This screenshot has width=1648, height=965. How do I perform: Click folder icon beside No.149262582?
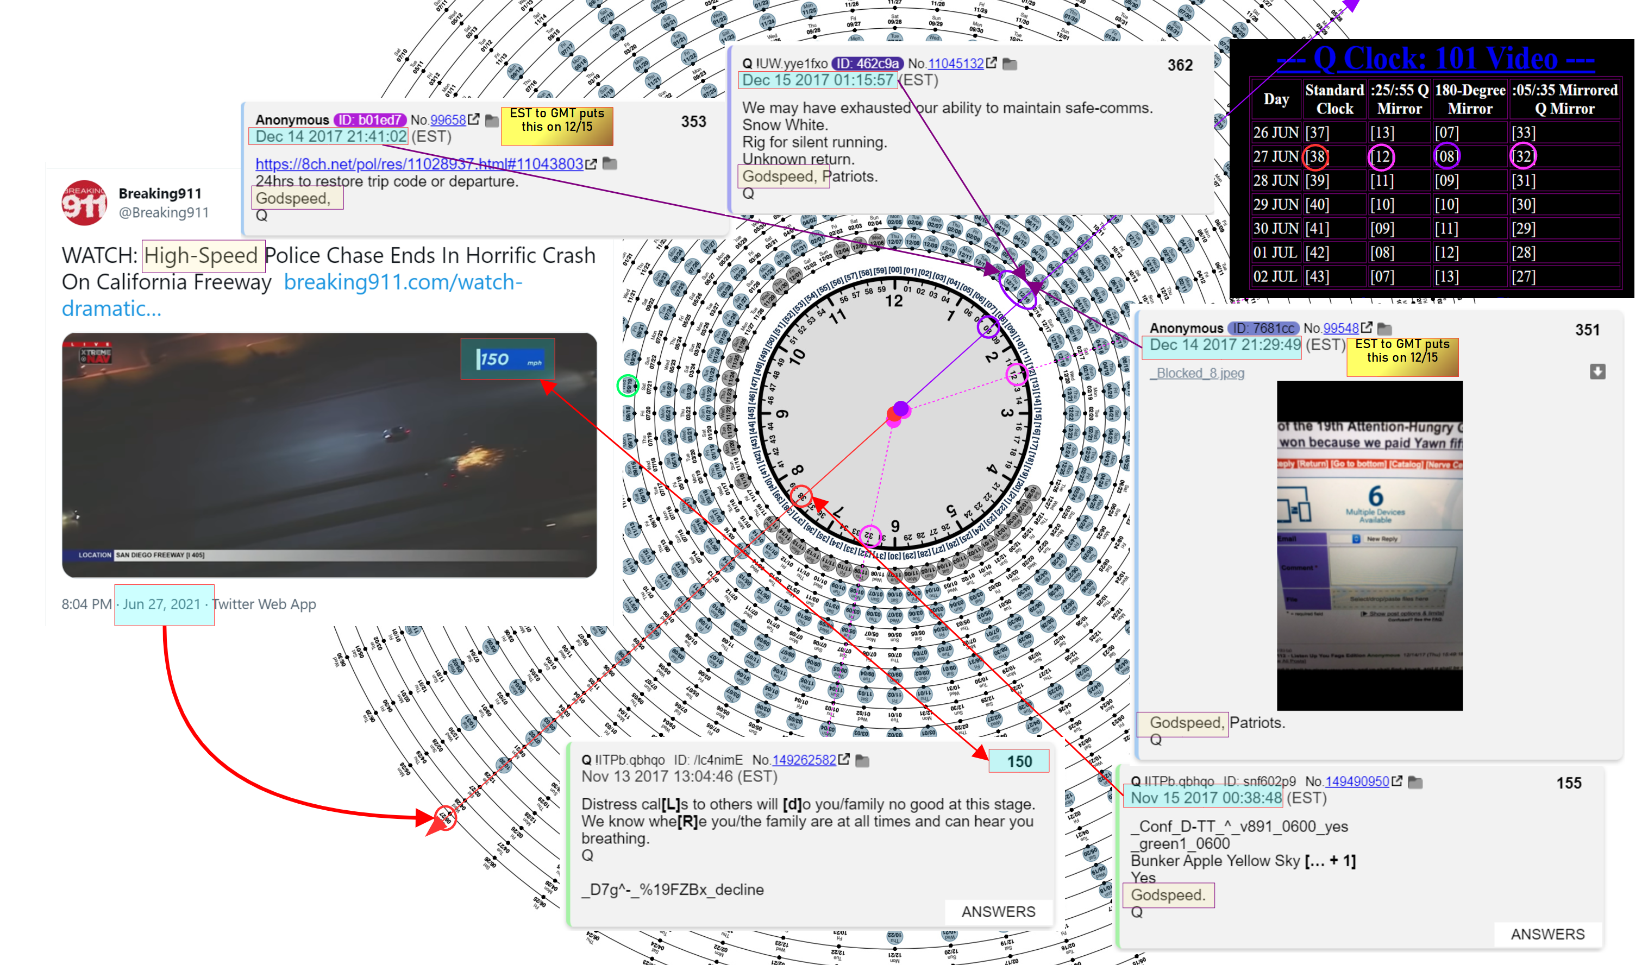click(862, 760)
